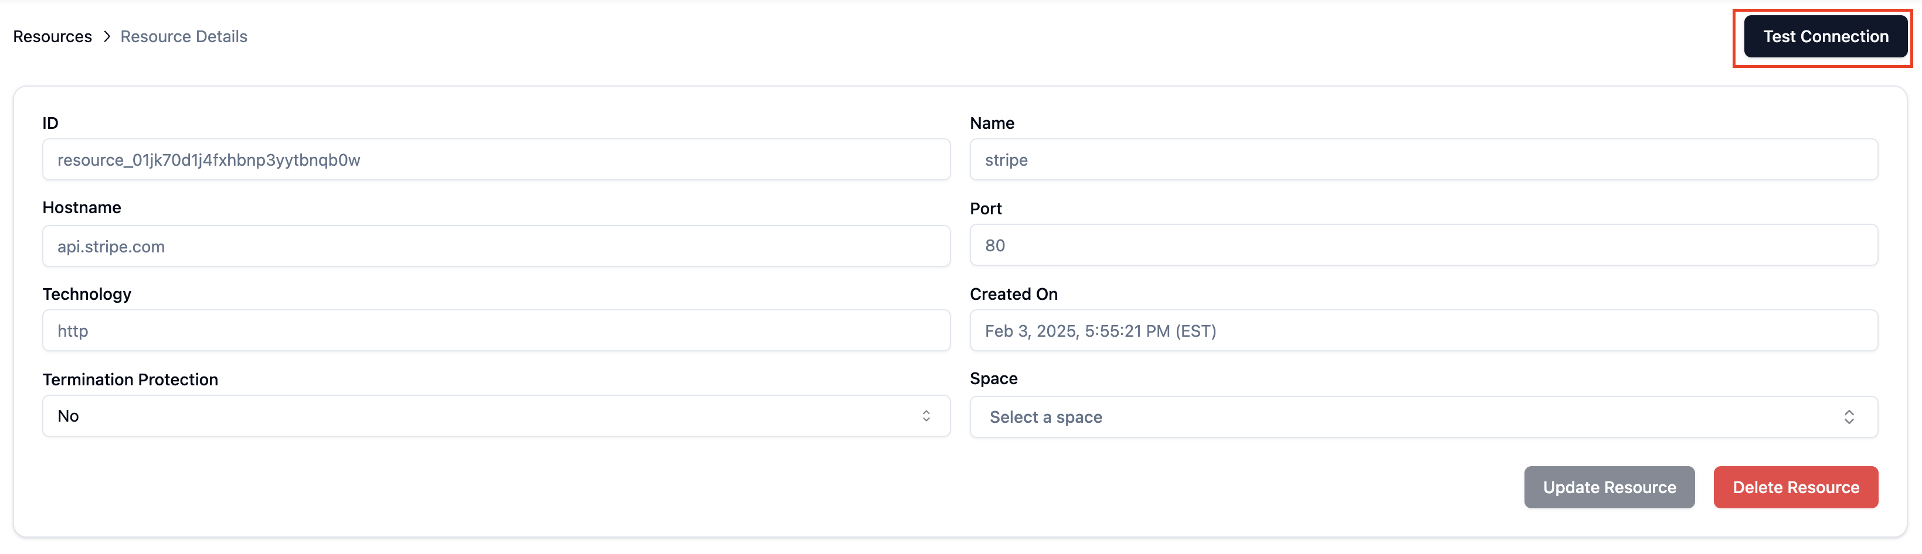The width and height of the screenshot is (1922, 554).
Task: Click the Technology field showing http
Action: [x=496, y=330]
